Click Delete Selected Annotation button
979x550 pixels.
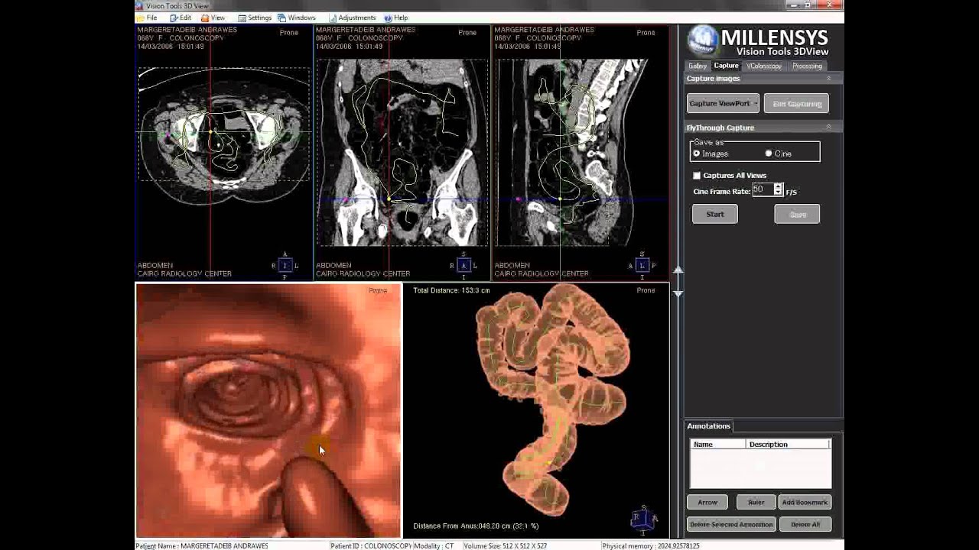(x=731, y=525)
